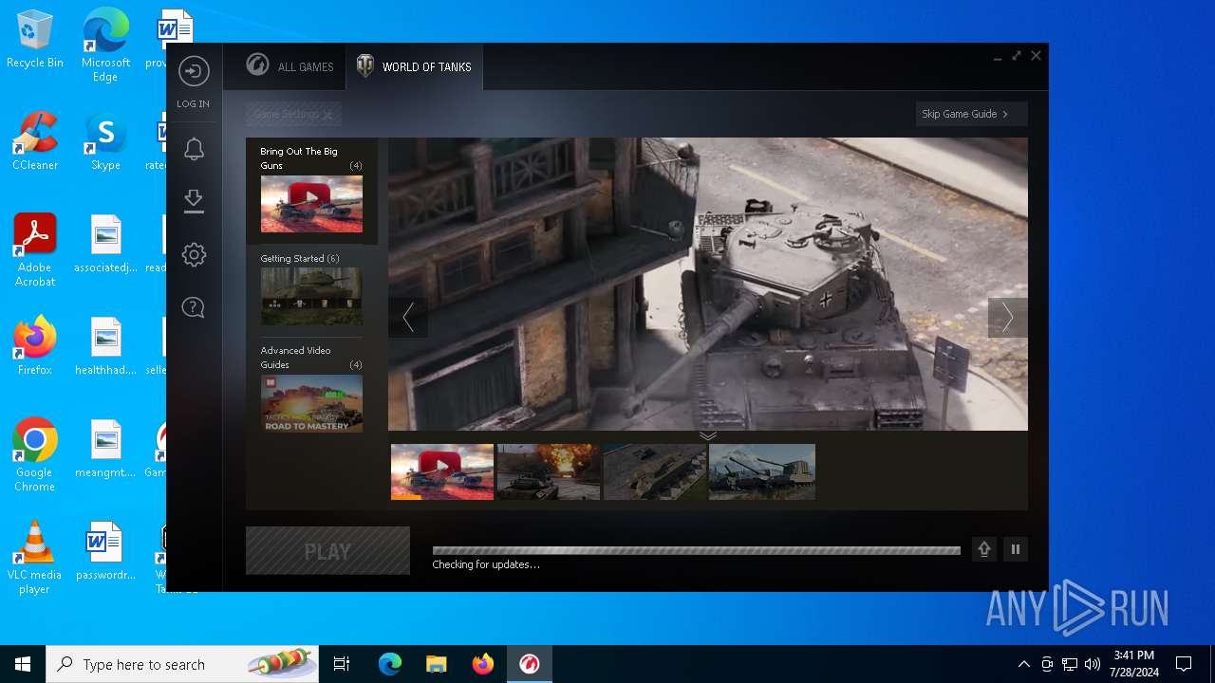
Task: Collapse the thumbnail strip with the chevron
Action: click(708, 435)
